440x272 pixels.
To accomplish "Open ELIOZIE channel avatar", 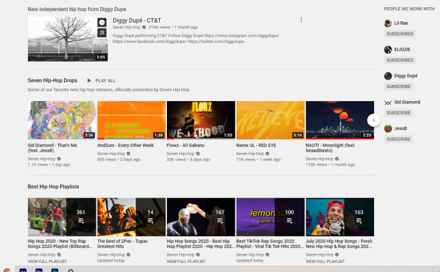I will 388,49.
